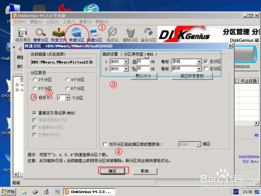Click the New Partition (新建分区) icon

tap(94, 35)
